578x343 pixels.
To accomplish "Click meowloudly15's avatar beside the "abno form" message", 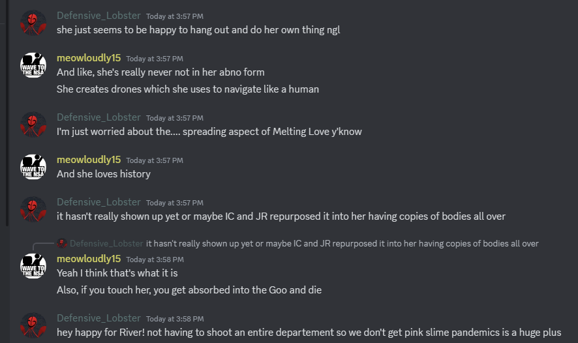I will [33, 65].
